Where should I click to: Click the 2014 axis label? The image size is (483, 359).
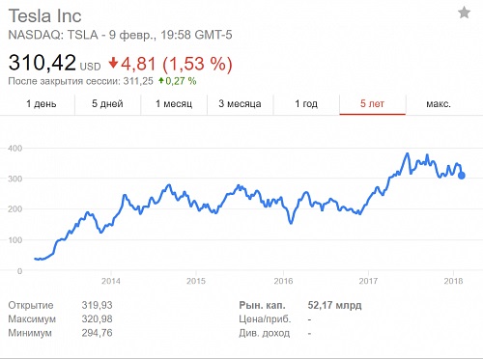click(111, 281)
